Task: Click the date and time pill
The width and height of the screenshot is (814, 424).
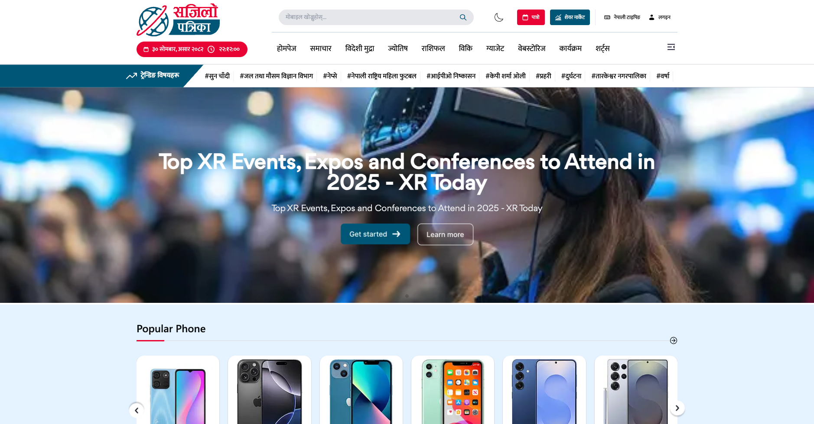Action: (x=192, y=49)
